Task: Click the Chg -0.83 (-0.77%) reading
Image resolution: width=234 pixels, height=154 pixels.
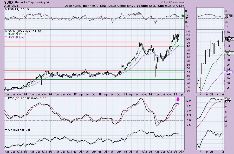Action: pos(170,6)
